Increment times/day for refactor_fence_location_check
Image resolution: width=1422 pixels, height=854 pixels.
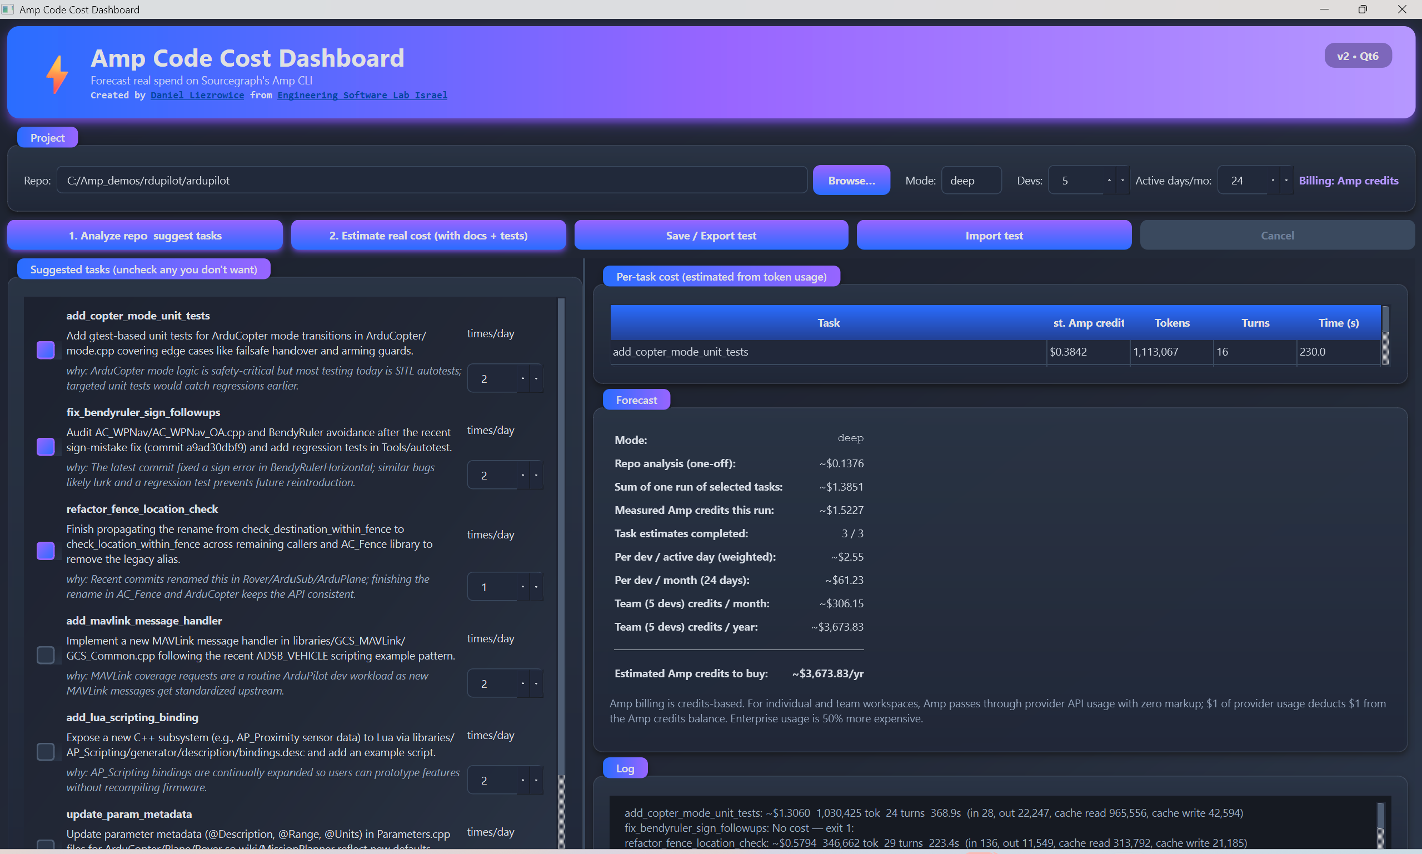click(x=522, y=587)
